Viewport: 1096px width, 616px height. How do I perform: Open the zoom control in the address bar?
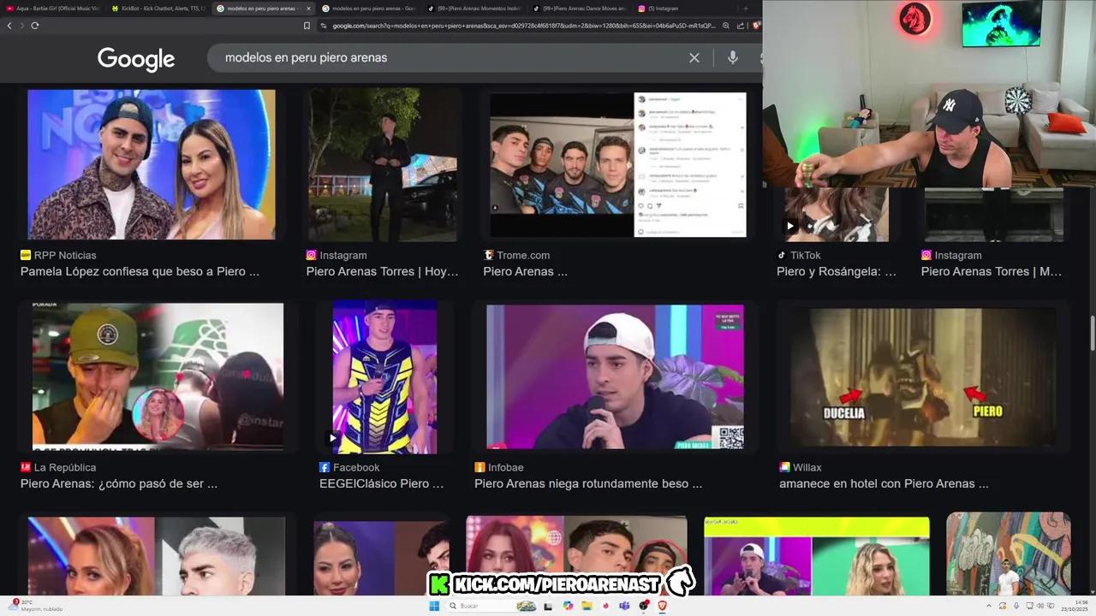(726, 26)
